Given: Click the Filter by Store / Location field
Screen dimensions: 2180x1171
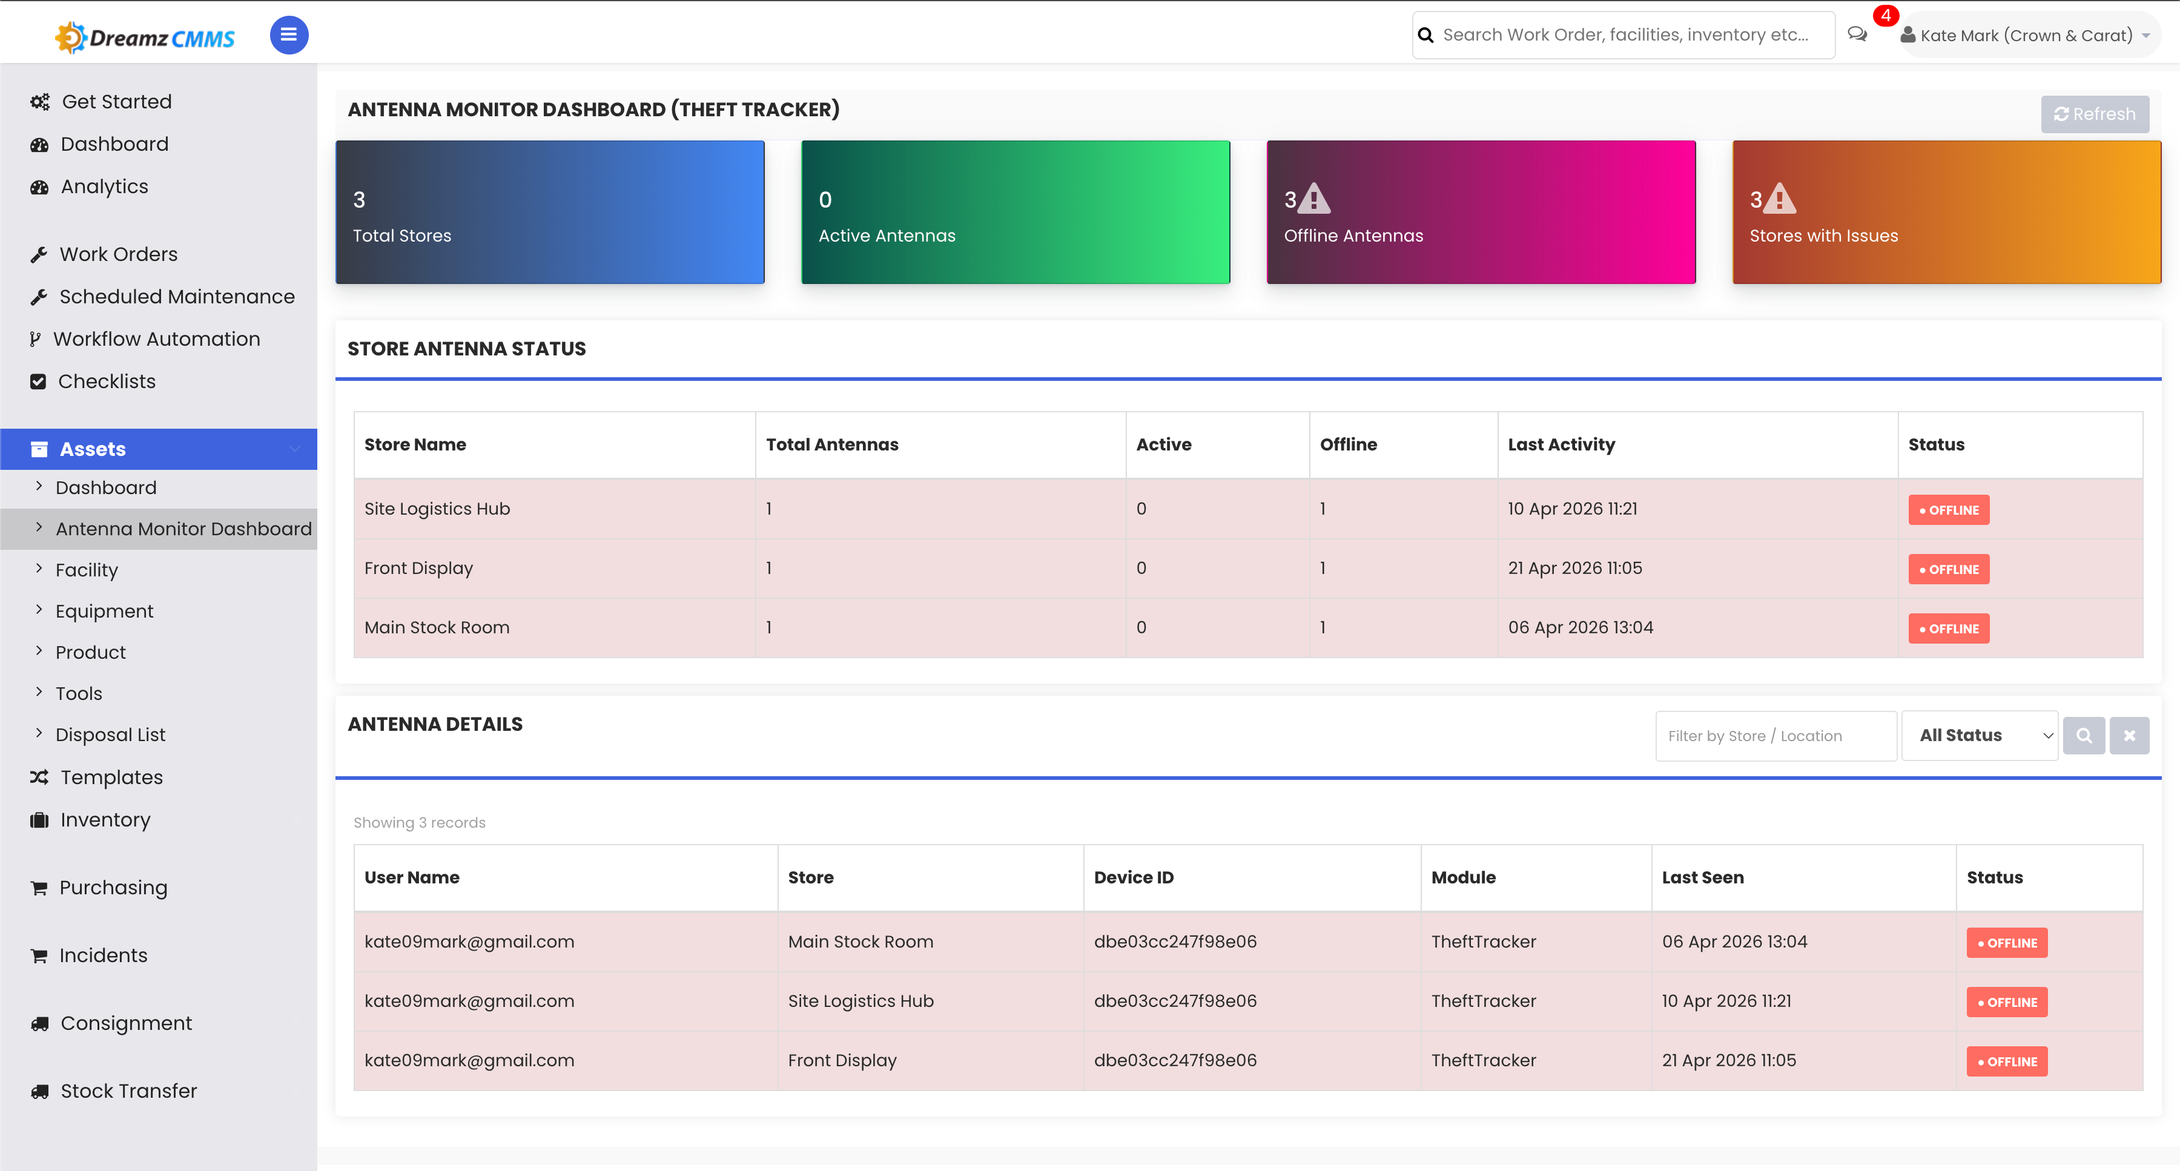Looking at the screenshot, I should [x=1775, y=735].
